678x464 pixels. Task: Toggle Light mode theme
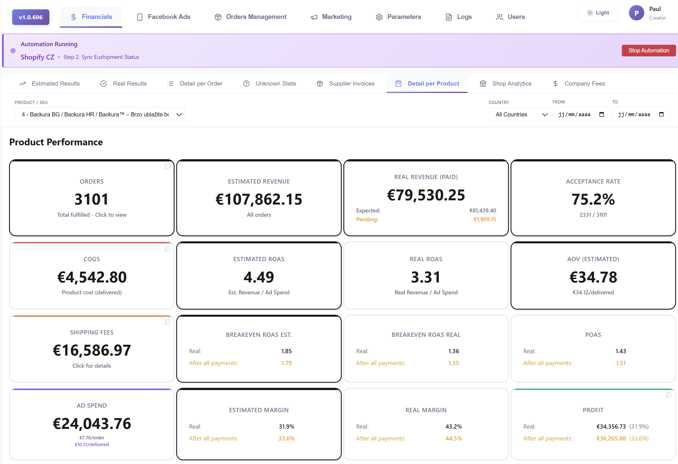coord(597,12)
